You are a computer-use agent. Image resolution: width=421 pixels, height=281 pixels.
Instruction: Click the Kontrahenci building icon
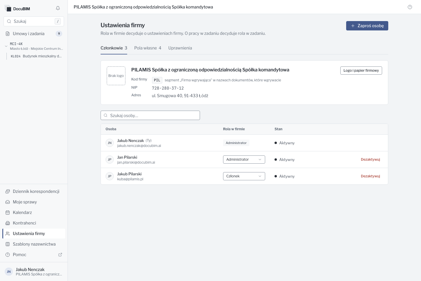click(8, 223)
